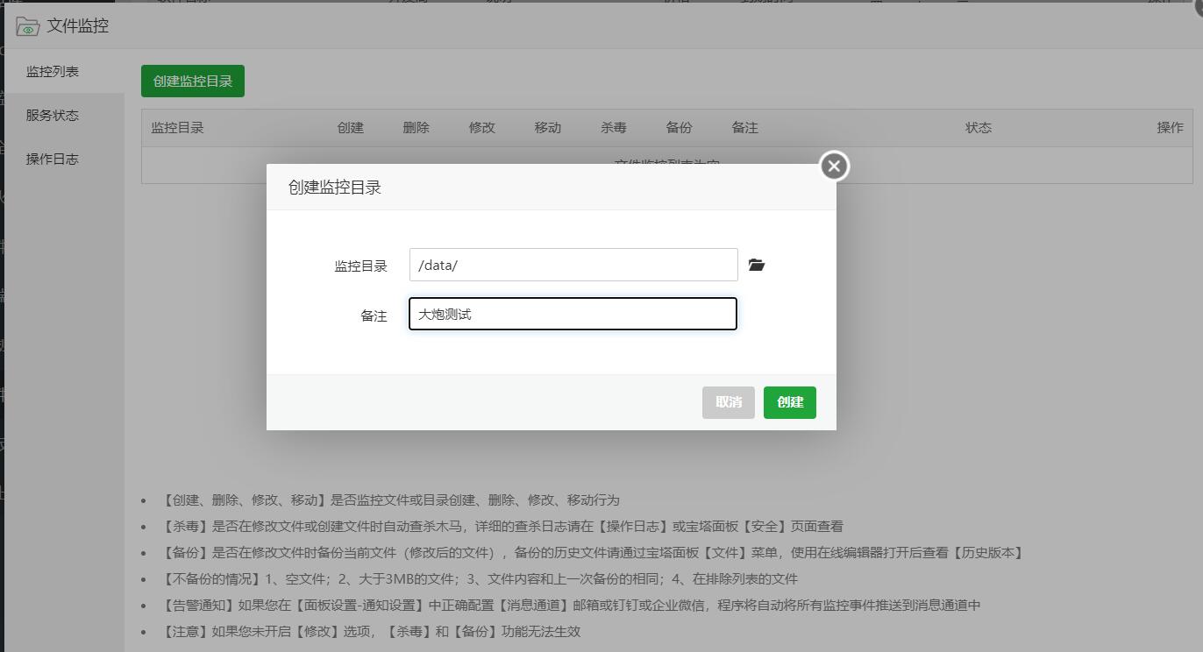Viewport: 1203px width, 652px height.
Task: Click the green 创建监控目录 button
Action: (x=193, y=81)
